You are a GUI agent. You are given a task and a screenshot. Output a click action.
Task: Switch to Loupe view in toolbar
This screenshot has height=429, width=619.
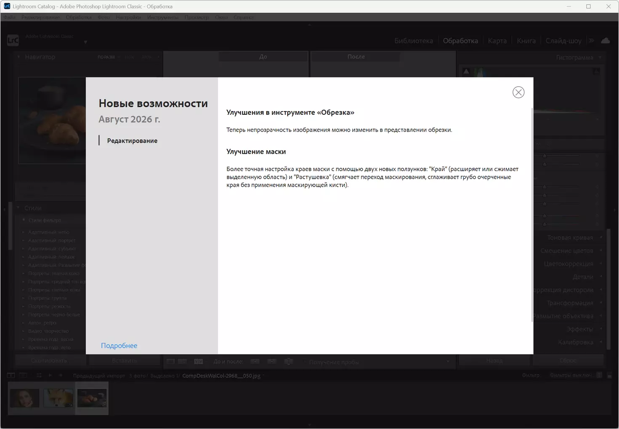pos(170,362)
